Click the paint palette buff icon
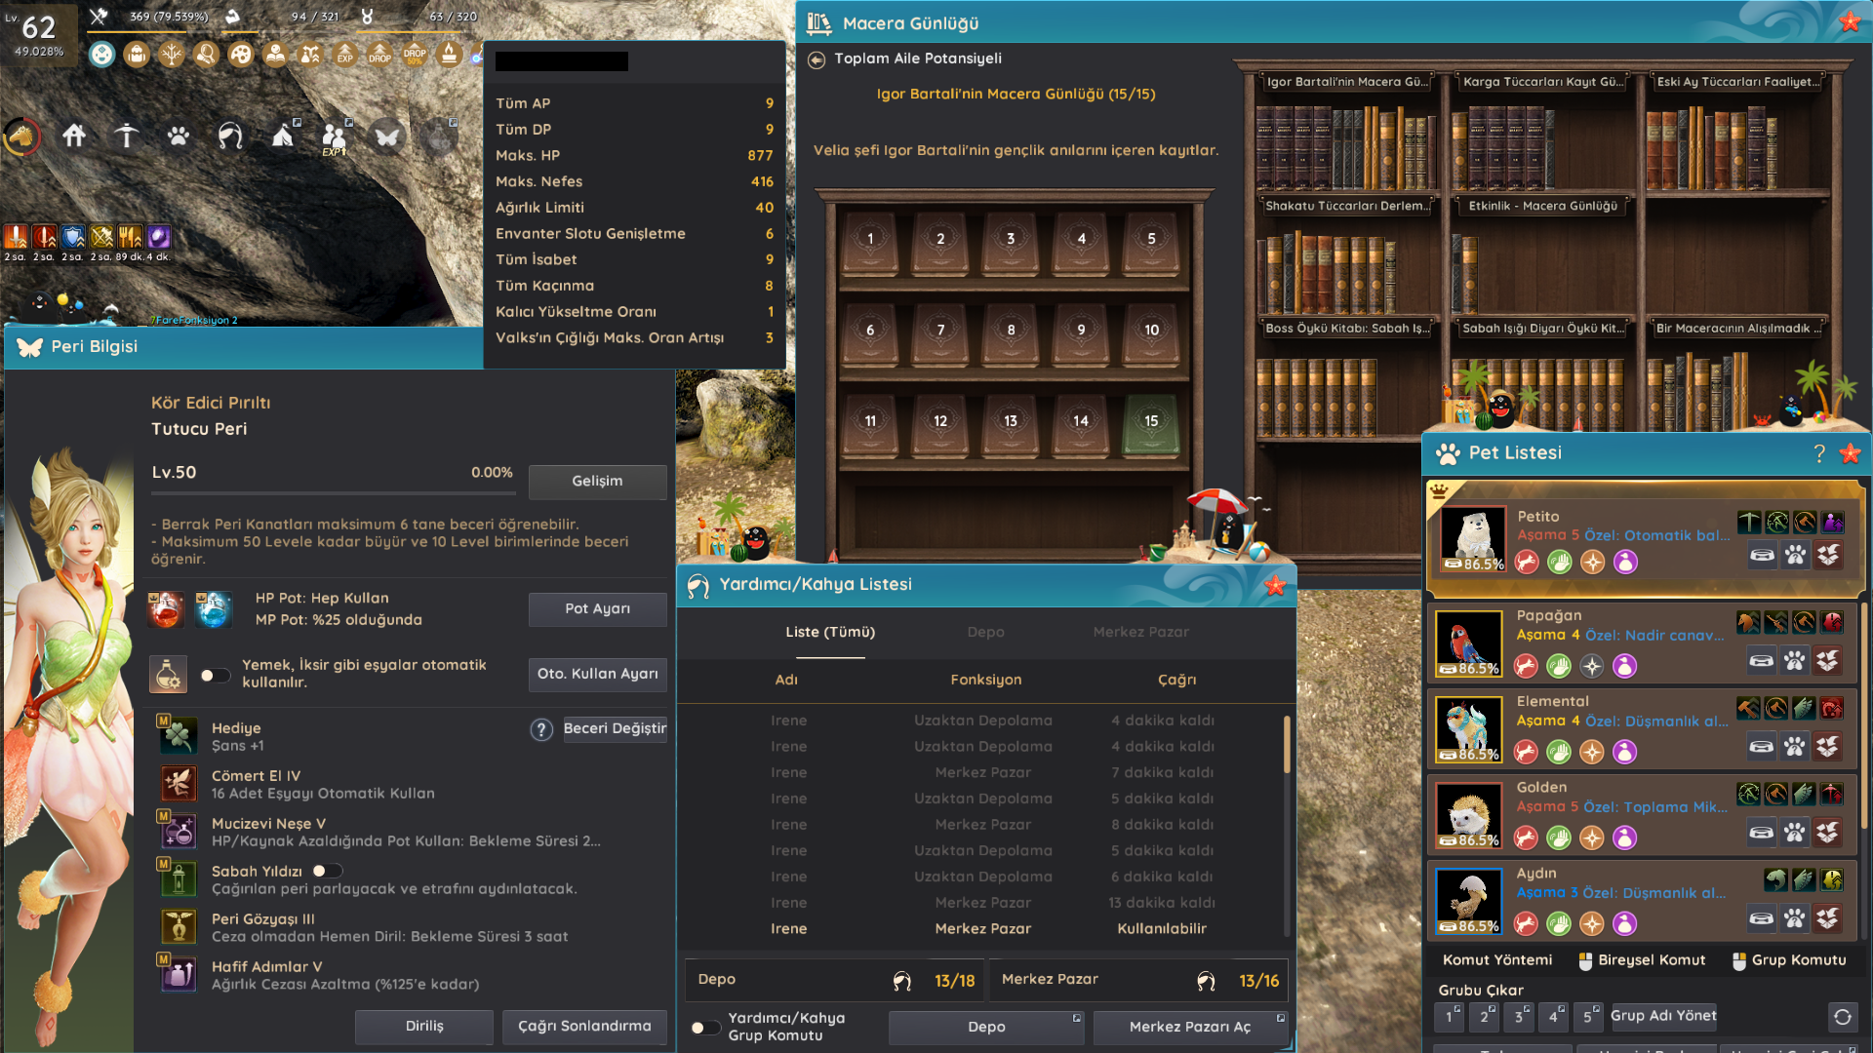Screen dimensions: 1873x1053 click(x=241, y=55)
